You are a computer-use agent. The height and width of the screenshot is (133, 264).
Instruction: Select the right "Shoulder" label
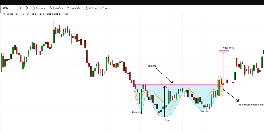point(204,111)
